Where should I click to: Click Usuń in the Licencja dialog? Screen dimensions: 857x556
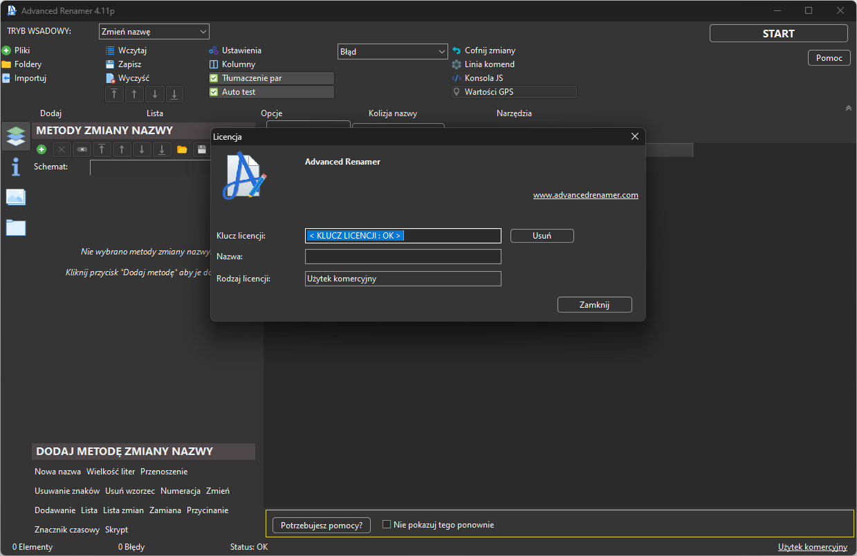542,236
